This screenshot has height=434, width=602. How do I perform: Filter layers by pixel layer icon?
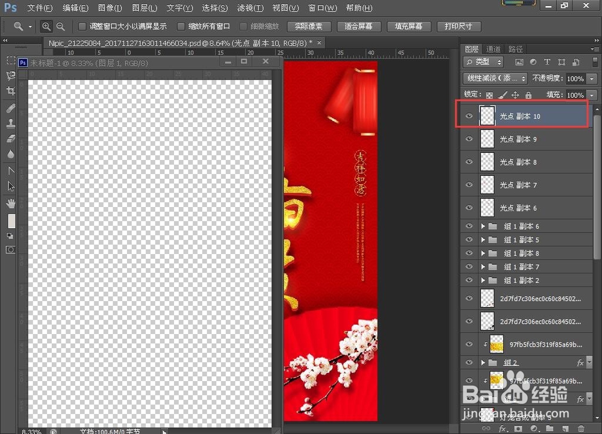point(519,62)
